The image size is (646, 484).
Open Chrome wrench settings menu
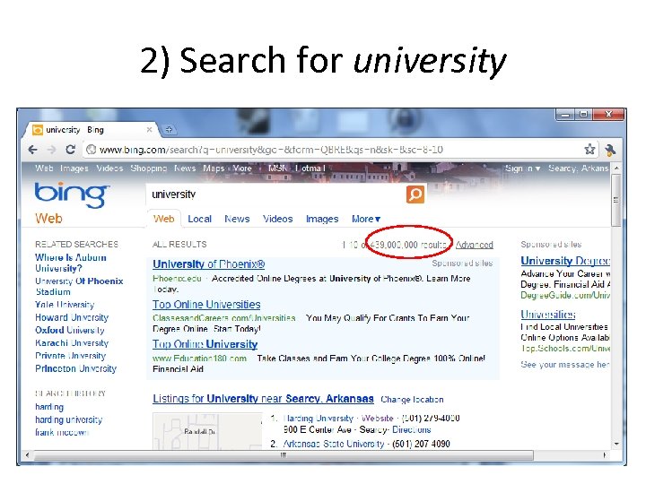(610, 150)
